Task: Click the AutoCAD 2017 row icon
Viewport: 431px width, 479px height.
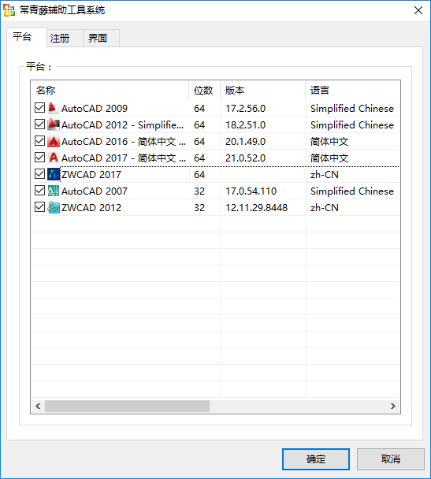Action: tap(54, 158)
